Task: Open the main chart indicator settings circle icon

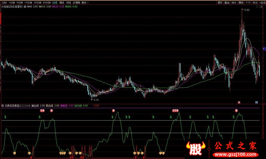Action: [x=25, y=6]
